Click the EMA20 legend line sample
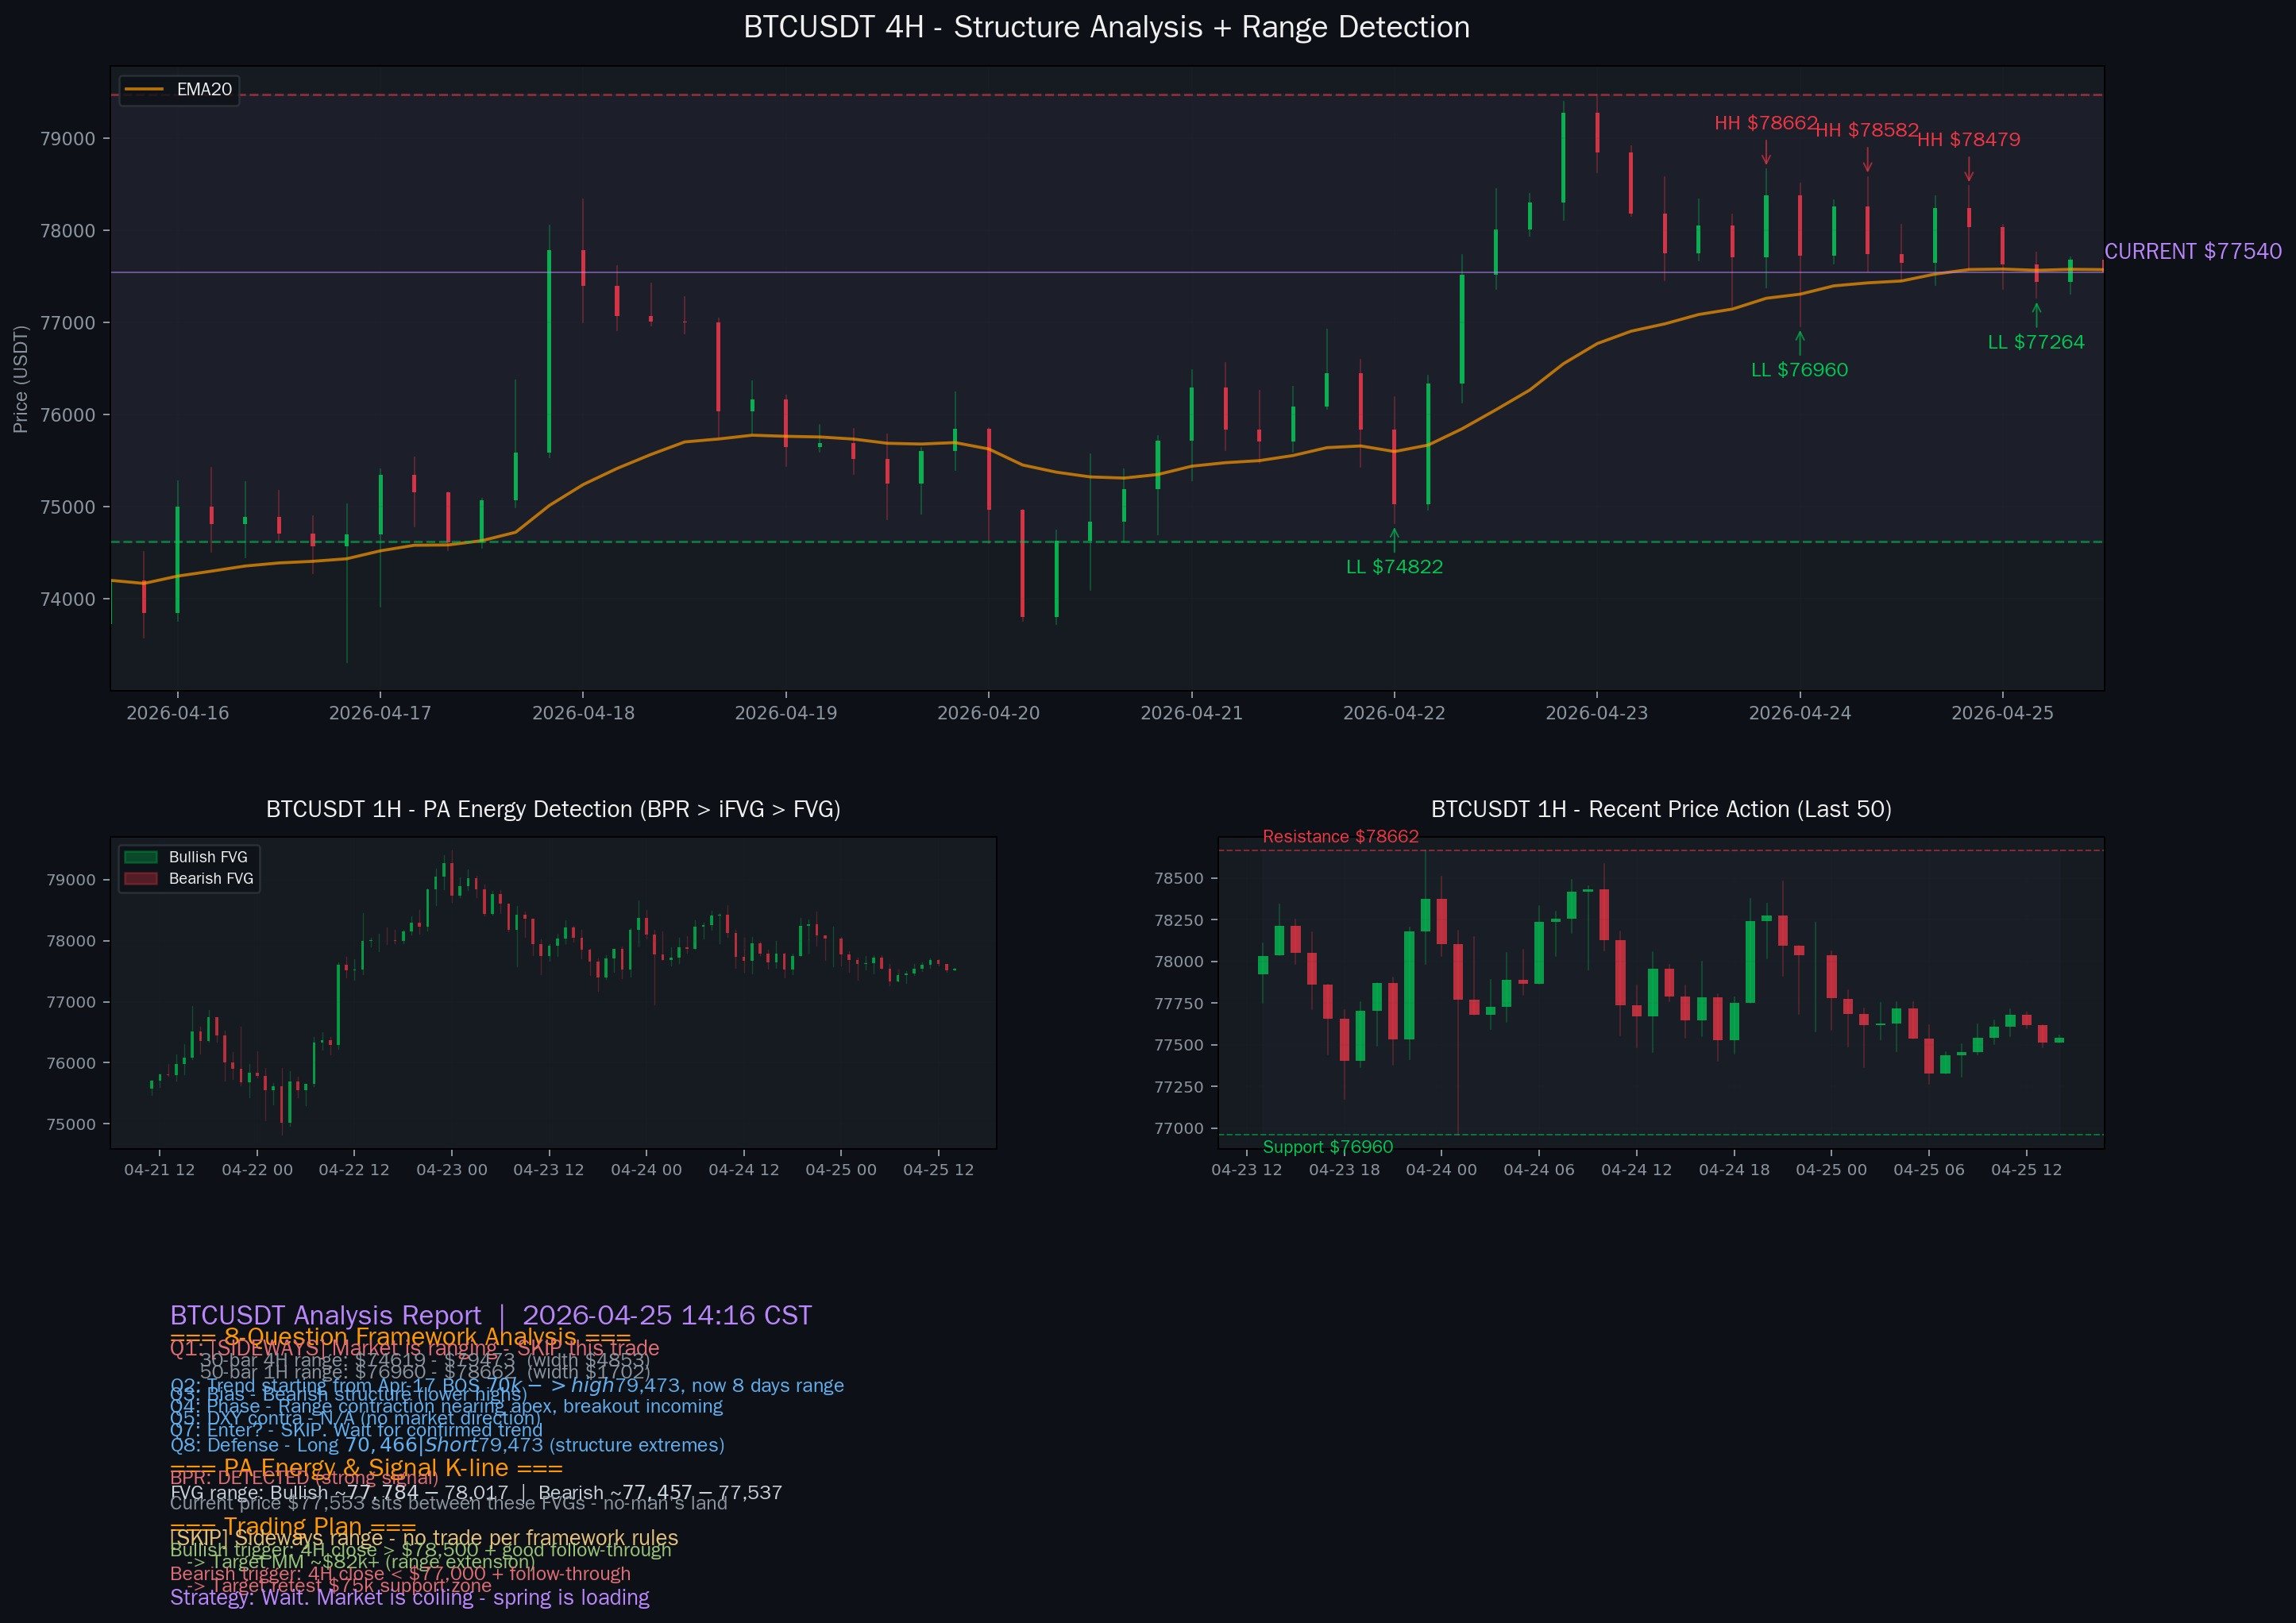 pos(142,90)
